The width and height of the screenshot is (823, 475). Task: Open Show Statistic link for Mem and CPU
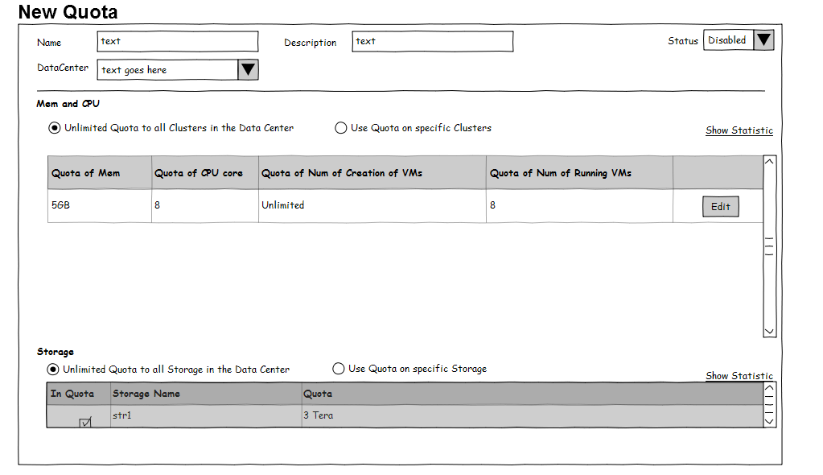(x=739, y=130)
